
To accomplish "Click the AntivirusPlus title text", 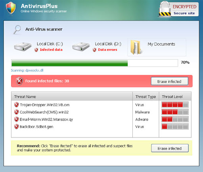I will pos(39,6).
